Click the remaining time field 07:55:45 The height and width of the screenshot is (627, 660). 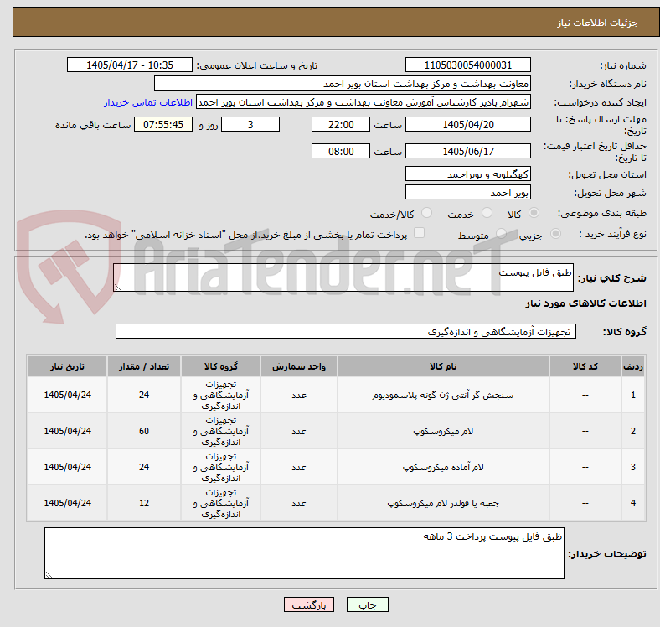pos(163,124)
